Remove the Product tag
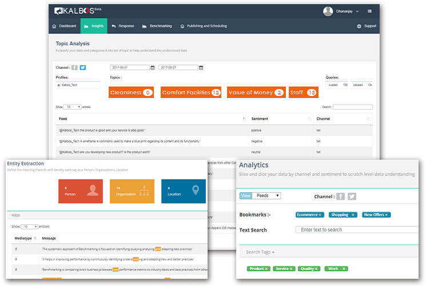 click(x=266, y=269)
